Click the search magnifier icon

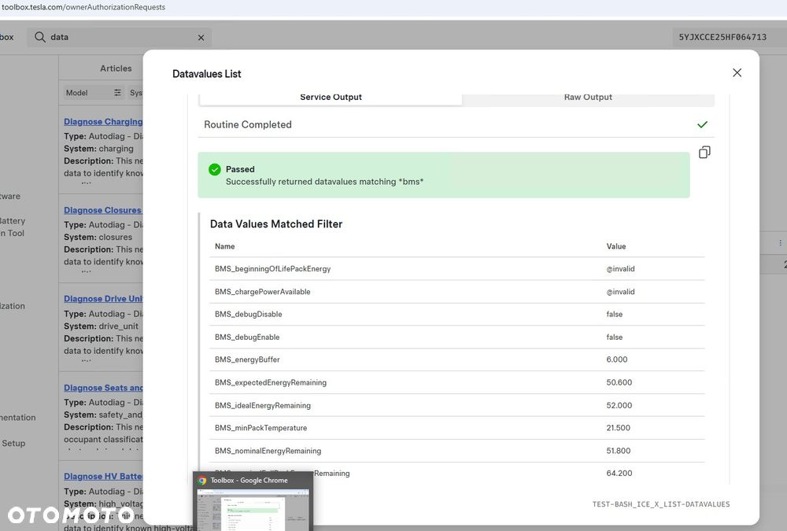coord(40,37)
